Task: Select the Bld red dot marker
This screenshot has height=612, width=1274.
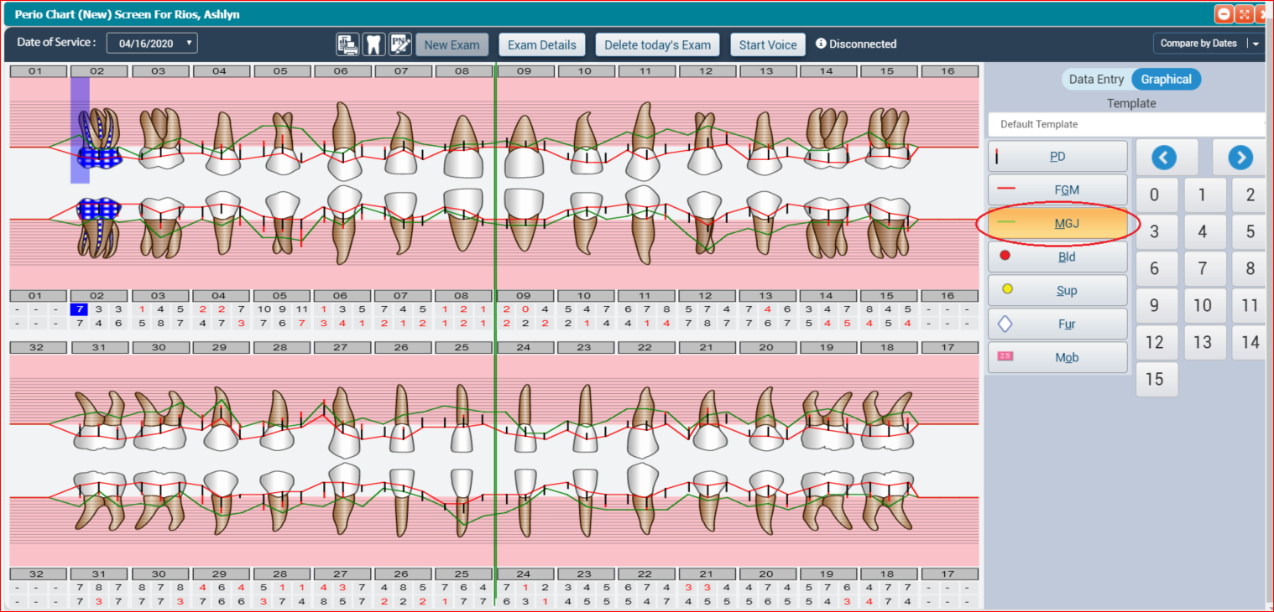Action: coord(1057,257)
